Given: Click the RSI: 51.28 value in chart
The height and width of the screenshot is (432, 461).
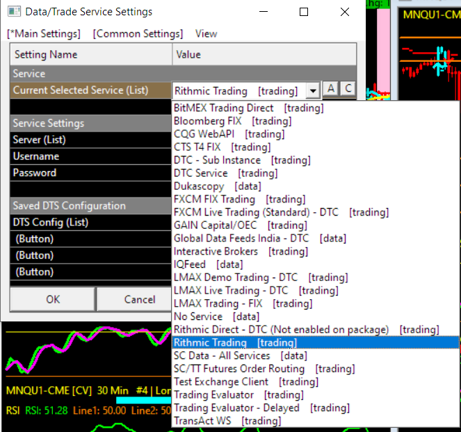Looking at the screenshot, I should (x=47, y=410).
